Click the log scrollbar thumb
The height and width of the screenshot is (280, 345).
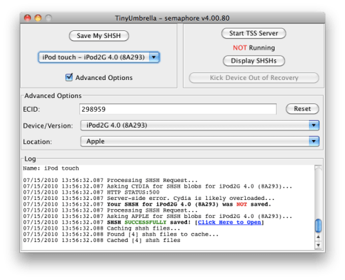[x=318, y=226]
